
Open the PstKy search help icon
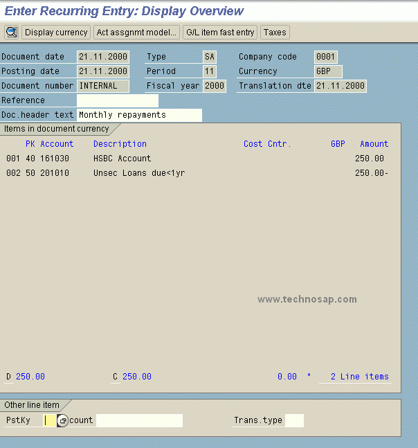(x=63, y=421)
